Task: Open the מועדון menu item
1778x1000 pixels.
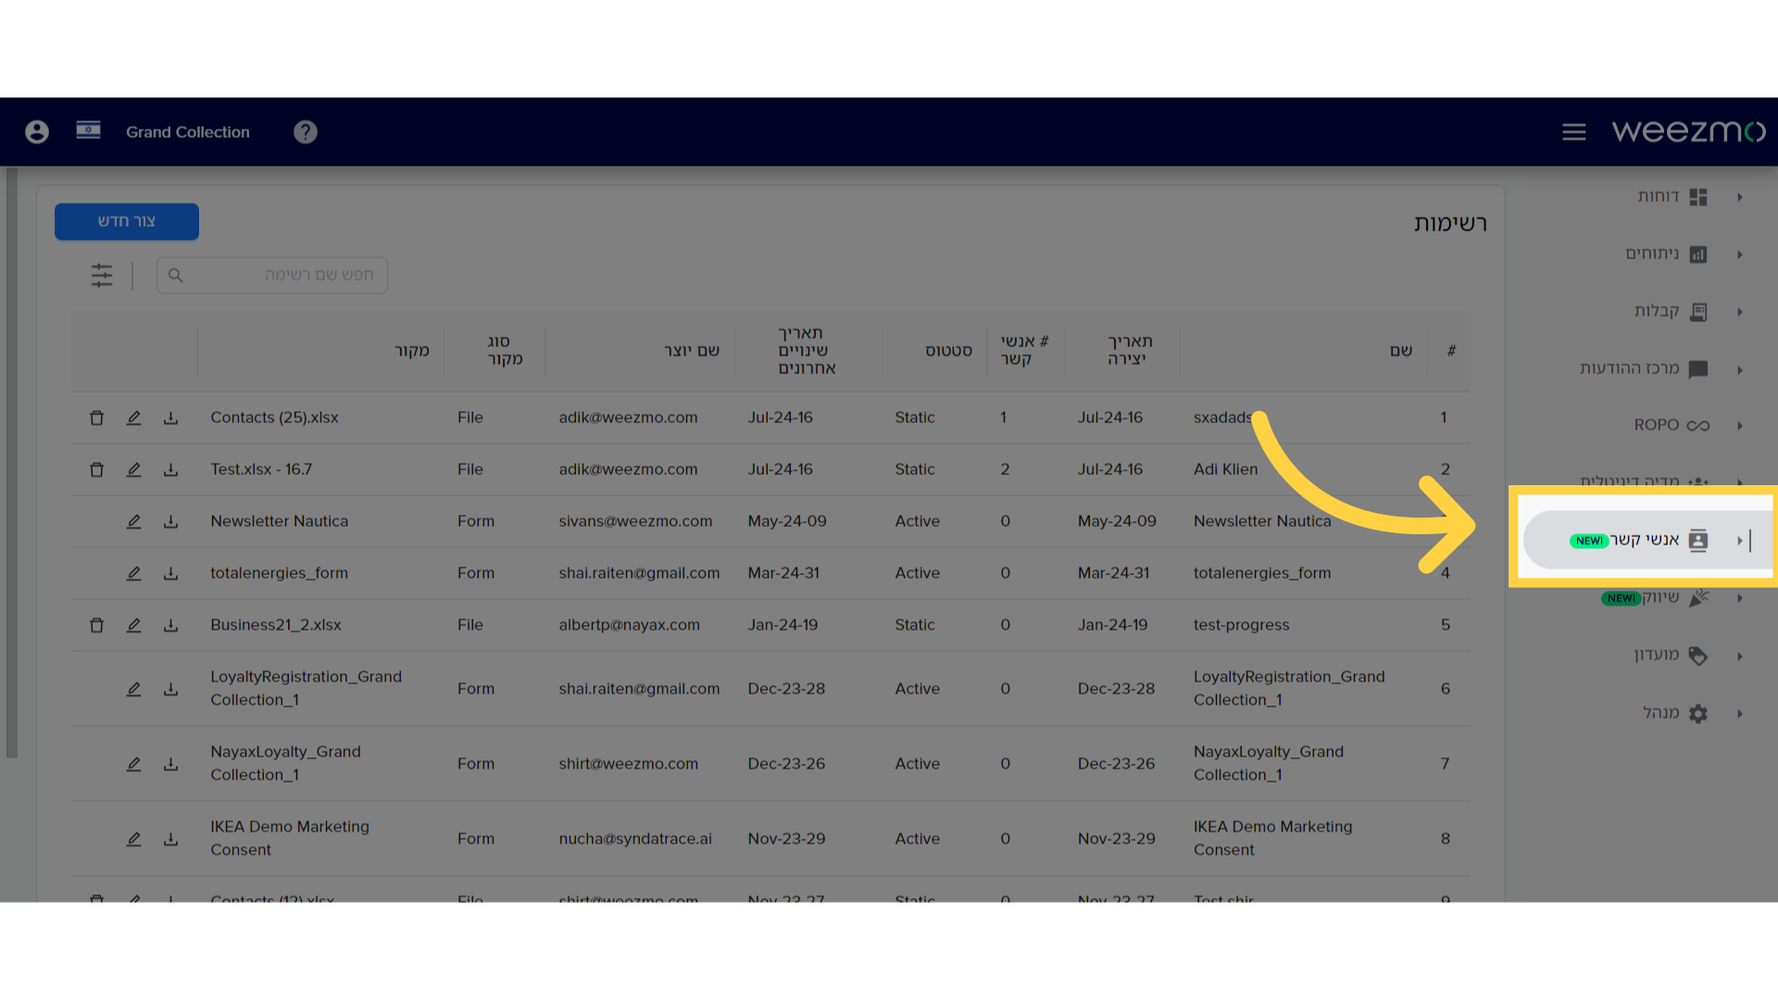Action: click(x=1671, y=655)
